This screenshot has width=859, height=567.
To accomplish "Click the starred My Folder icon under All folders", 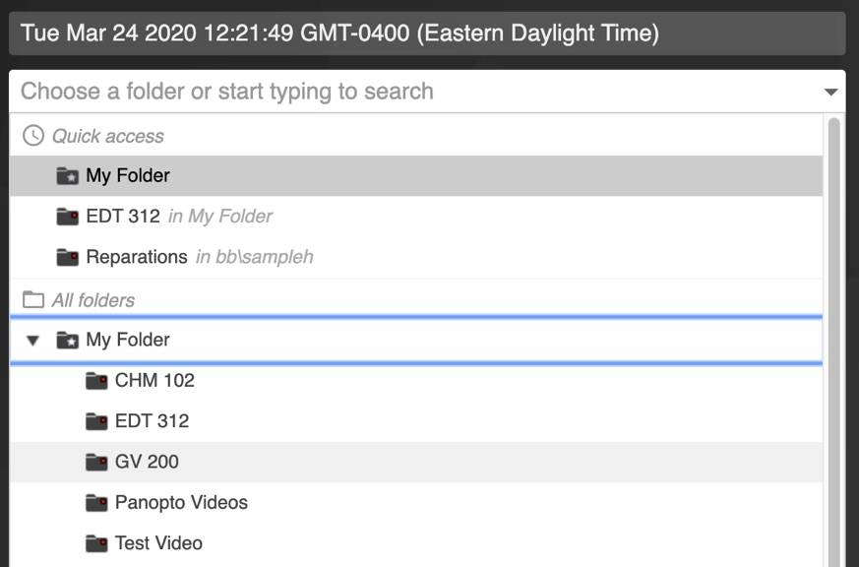I will click(x=67, y=341).
